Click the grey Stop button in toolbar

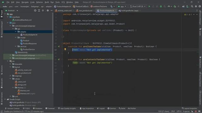click(178, 6)
